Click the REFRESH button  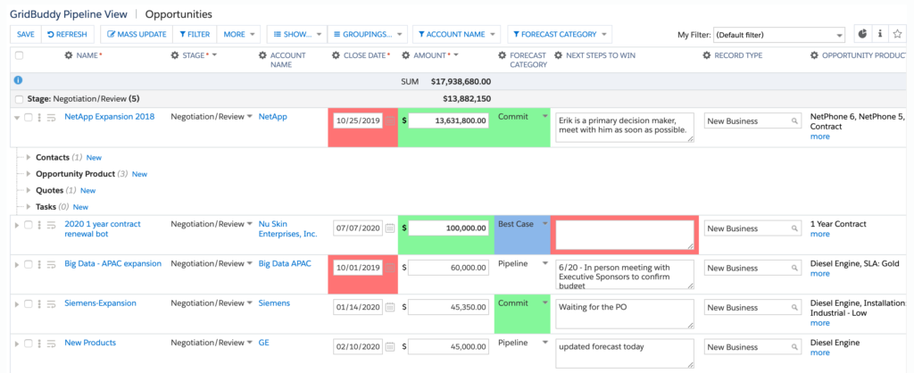(68, 35)
